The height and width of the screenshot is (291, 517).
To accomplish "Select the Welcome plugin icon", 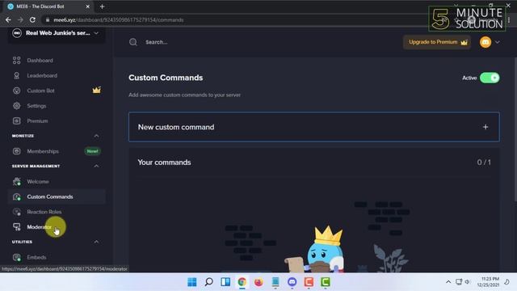I will pyautogui.click(x=16, y=181).
